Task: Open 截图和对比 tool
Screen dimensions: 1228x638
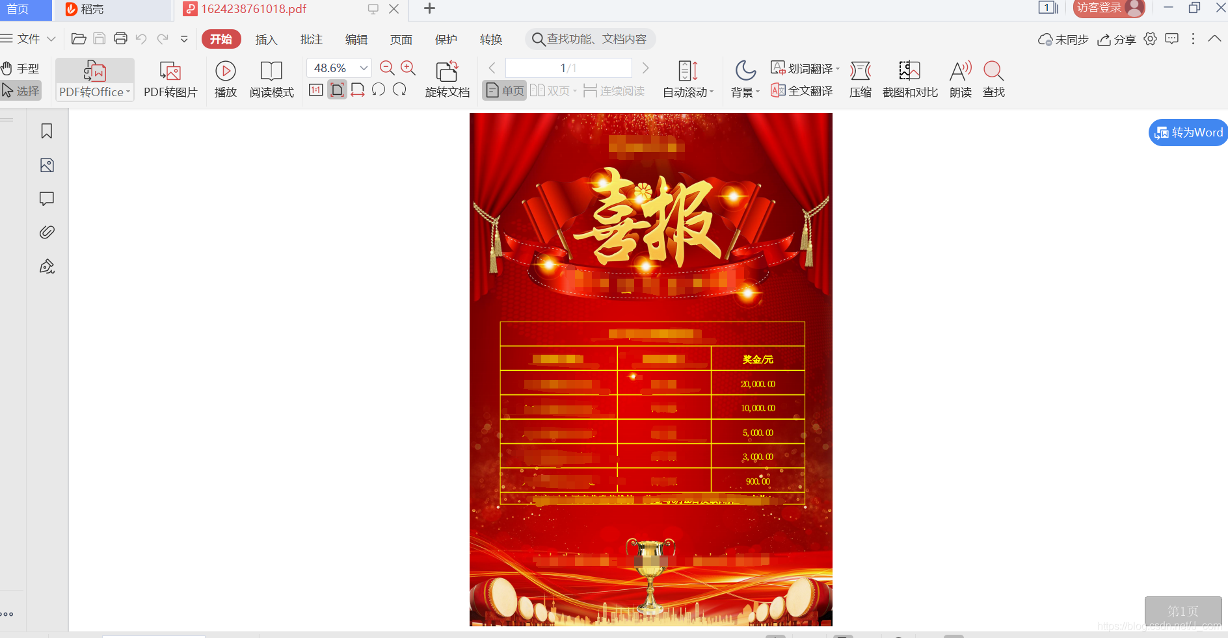Action: 910,79
